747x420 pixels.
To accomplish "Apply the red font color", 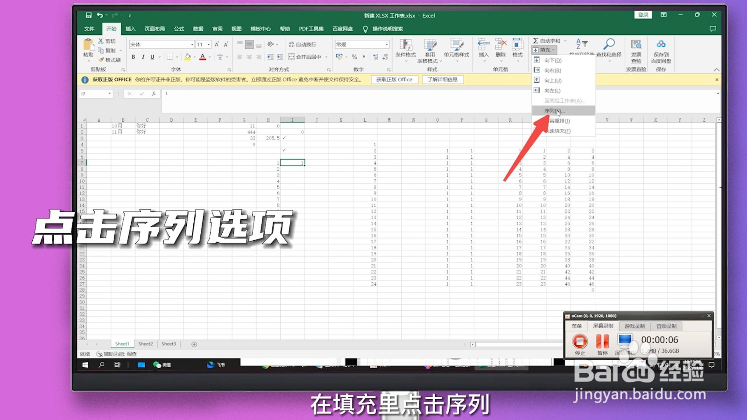I will (203, 57).
